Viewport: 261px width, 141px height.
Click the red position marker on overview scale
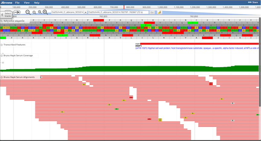tap(124, 7)
